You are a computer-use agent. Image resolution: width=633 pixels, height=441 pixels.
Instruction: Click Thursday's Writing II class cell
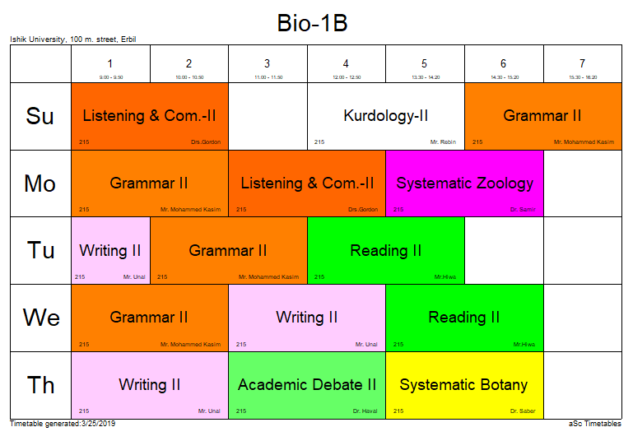(x=150, y=385)
